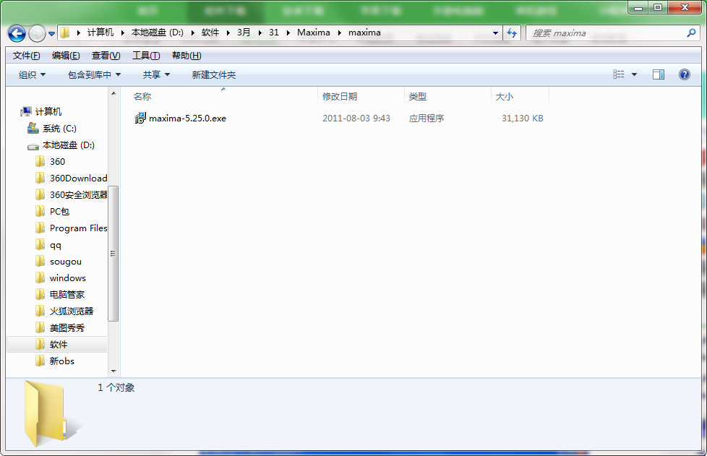The image size is (707, 456).
Task: Select 系统 (C:) drive in tree
Action: (x=59, y=129)
